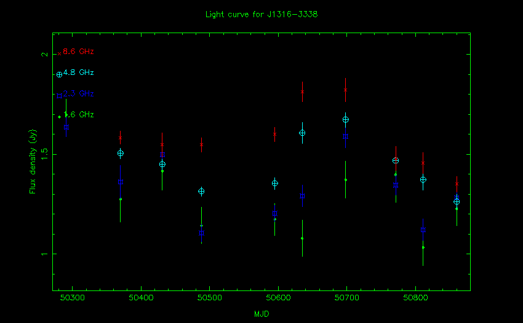This screenshot has height=323, width=523.
Task: Pick the blue 2.3 GHz point near MJD 50770
Action: pos(396,185)
